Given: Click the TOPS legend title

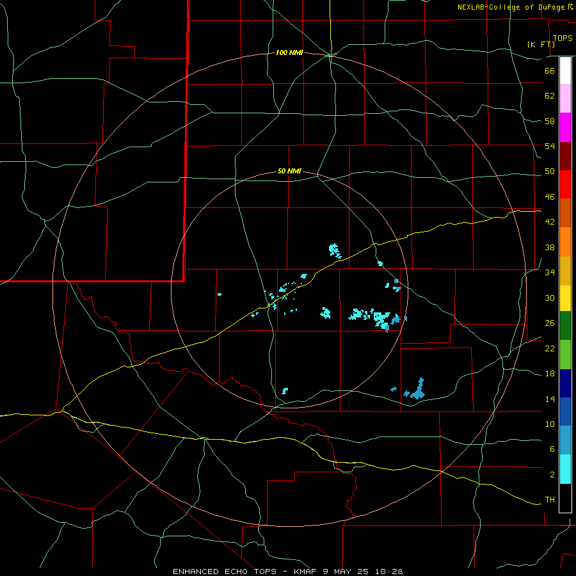Looking at the screenshot, I should tap(563, 38).
